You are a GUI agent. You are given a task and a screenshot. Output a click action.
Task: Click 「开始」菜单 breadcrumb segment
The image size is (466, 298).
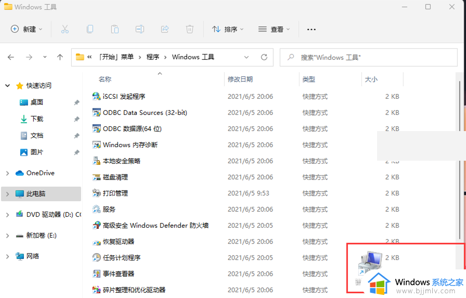coord(116,57)
